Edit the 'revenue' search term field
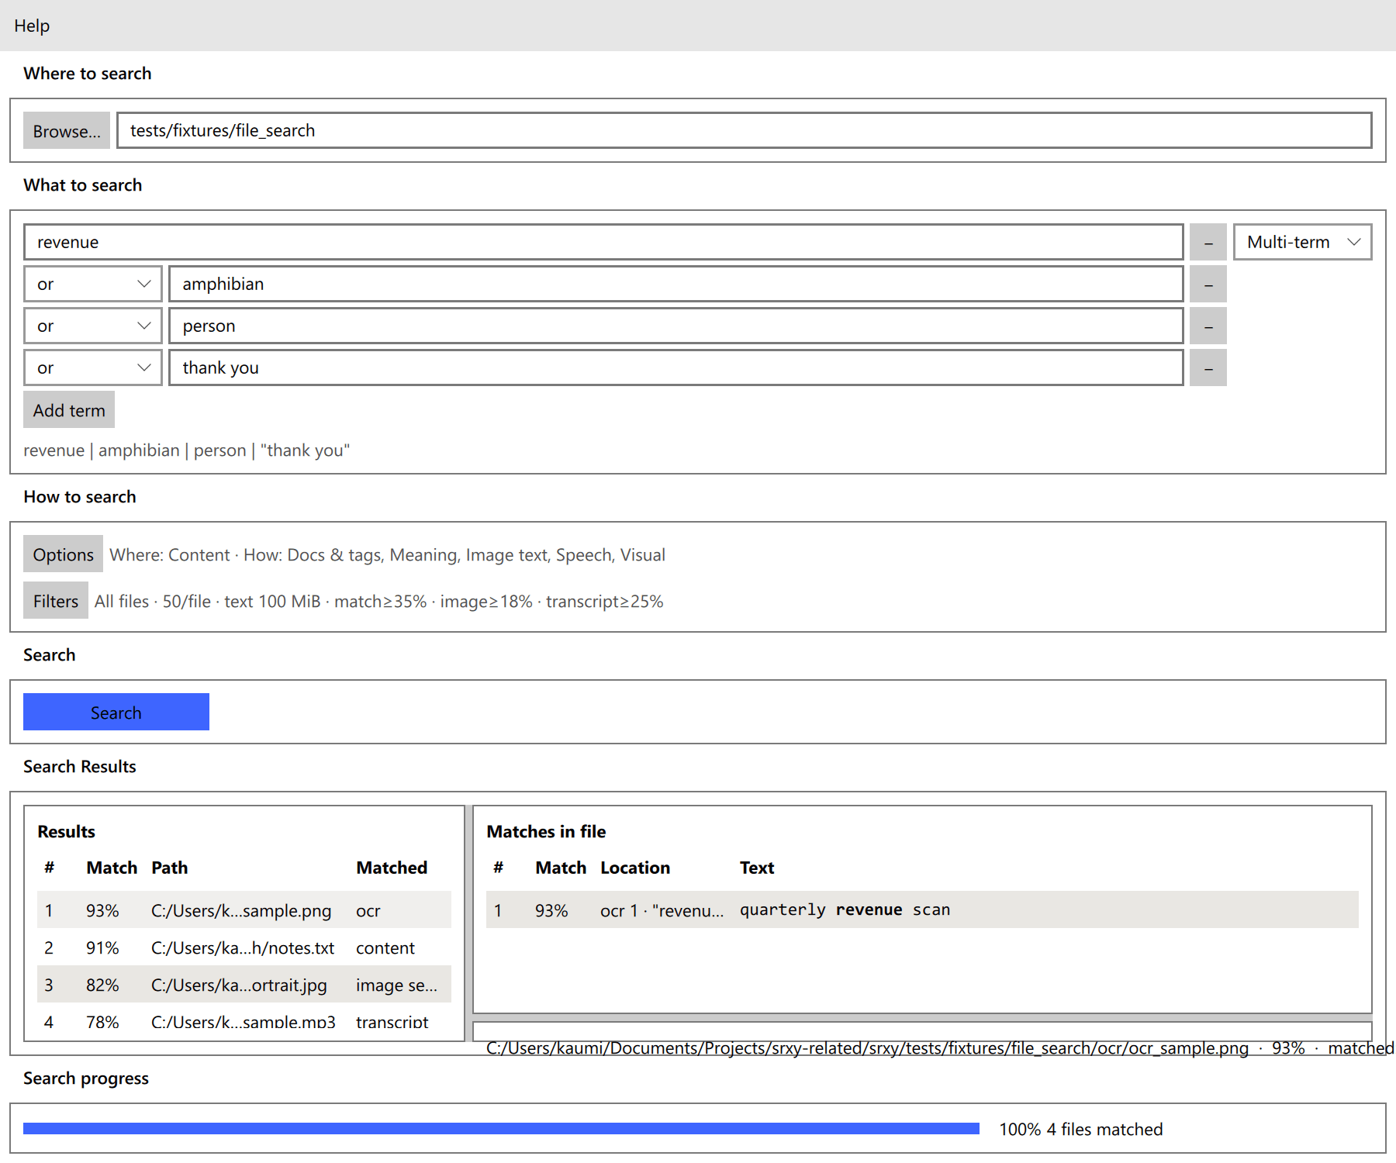Screen dimensions: 1396x1163 point(603,242)
